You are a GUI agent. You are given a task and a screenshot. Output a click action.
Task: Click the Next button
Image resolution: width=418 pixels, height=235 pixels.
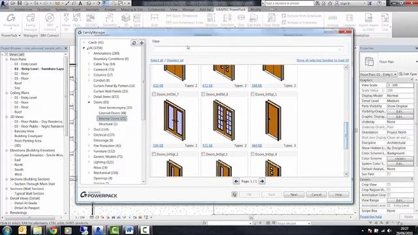point(294,195)
